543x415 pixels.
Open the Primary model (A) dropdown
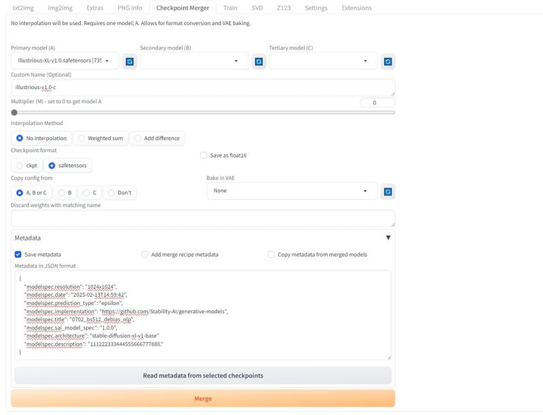[66, 61]
